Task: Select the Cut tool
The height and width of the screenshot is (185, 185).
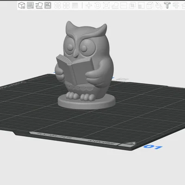Action: pos(123,6)
